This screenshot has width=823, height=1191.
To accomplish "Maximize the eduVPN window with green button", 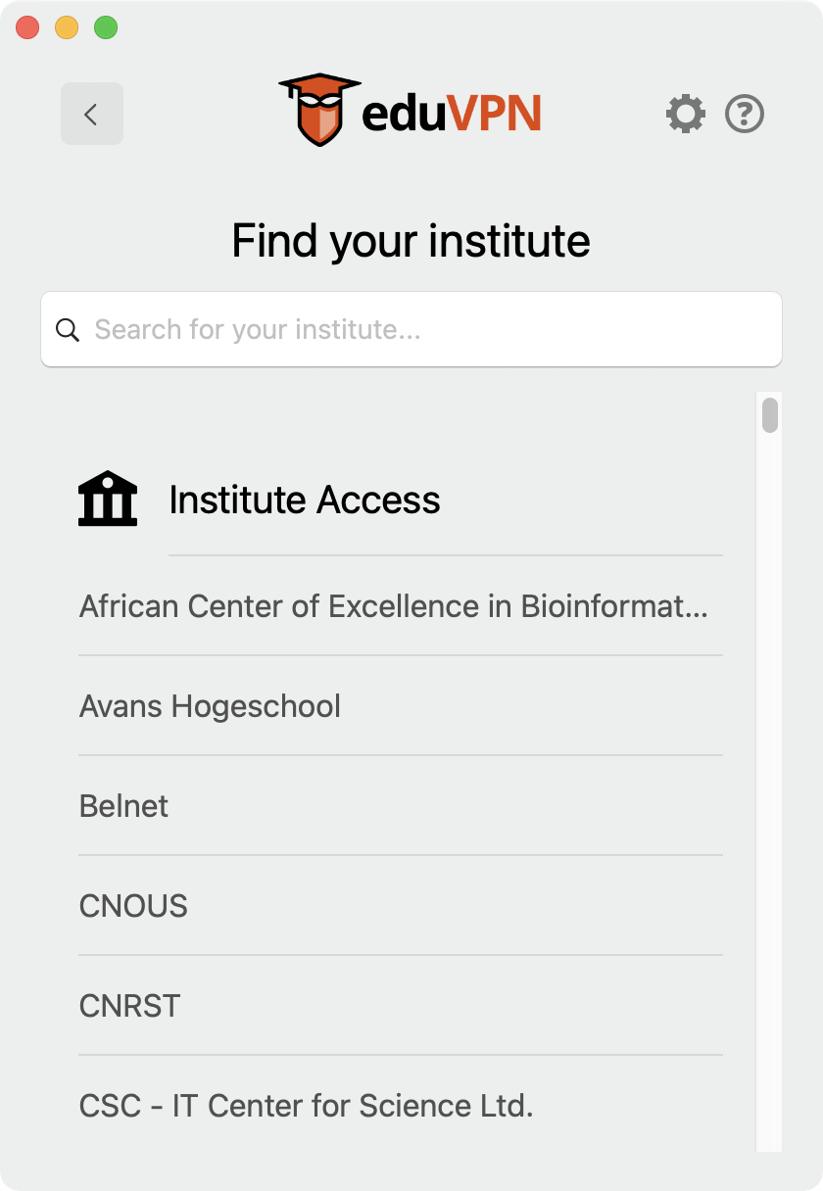I will tap(106, 27).
